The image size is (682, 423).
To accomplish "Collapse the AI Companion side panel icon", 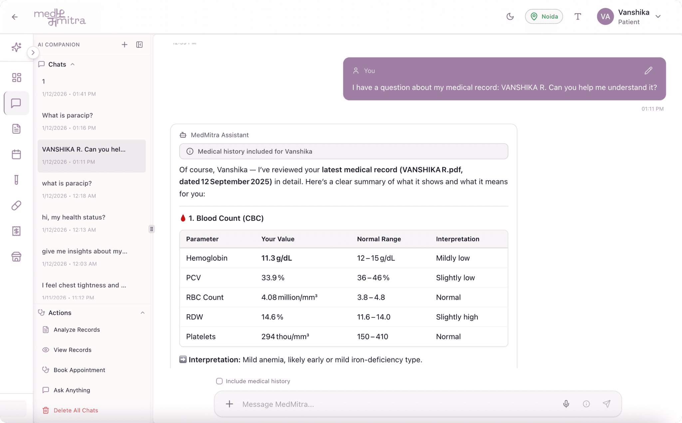I will coord(140,45).
